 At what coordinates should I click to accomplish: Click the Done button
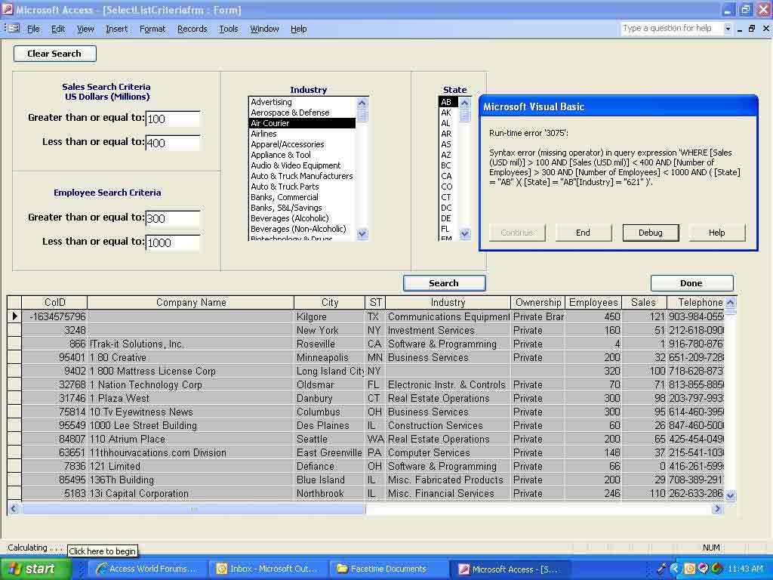pos(691,283)
